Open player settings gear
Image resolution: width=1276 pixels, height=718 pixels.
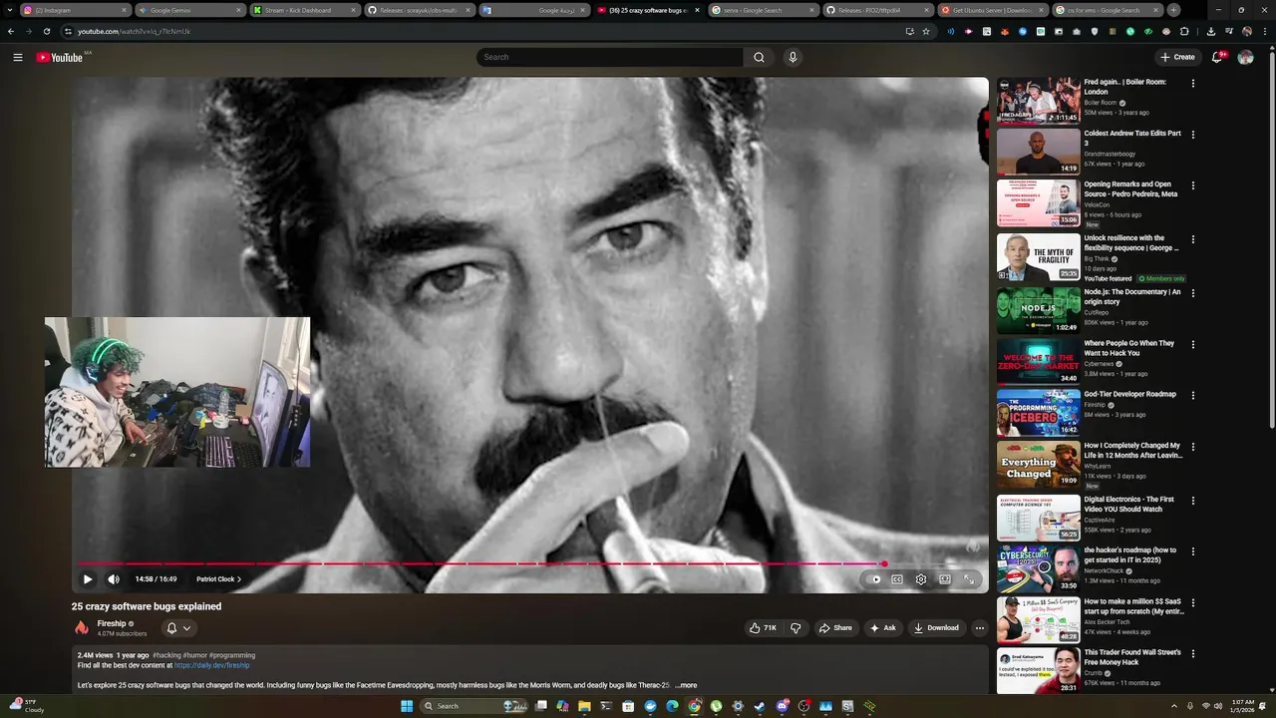click(x=921, y=579)
